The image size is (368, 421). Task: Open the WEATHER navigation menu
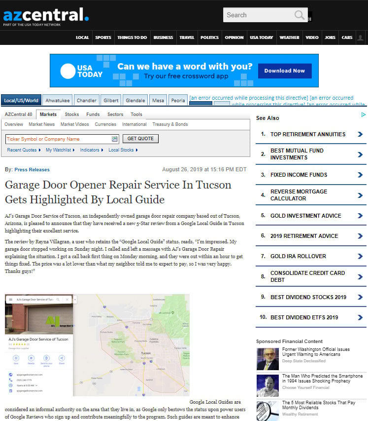pyautogui.click(x=290, y=38)
